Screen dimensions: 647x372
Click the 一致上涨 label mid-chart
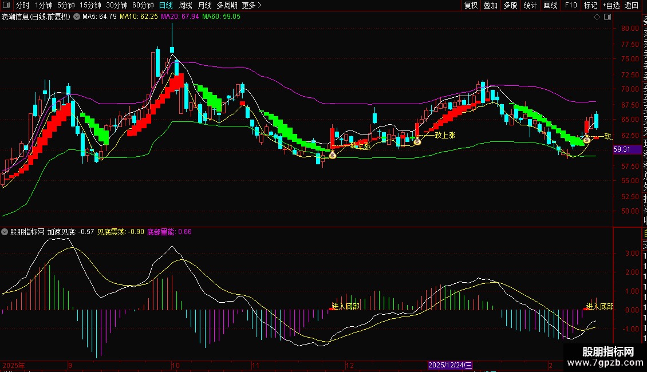442,135
